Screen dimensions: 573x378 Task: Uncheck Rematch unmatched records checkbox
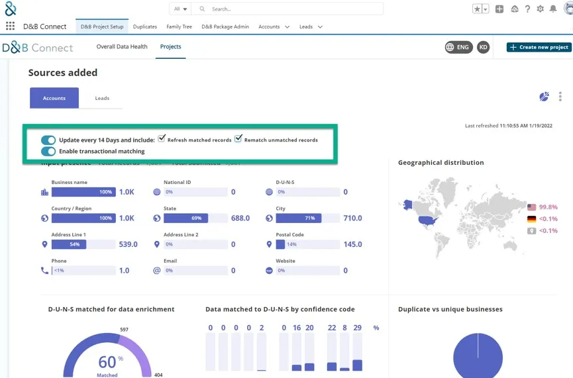(238, 139)
